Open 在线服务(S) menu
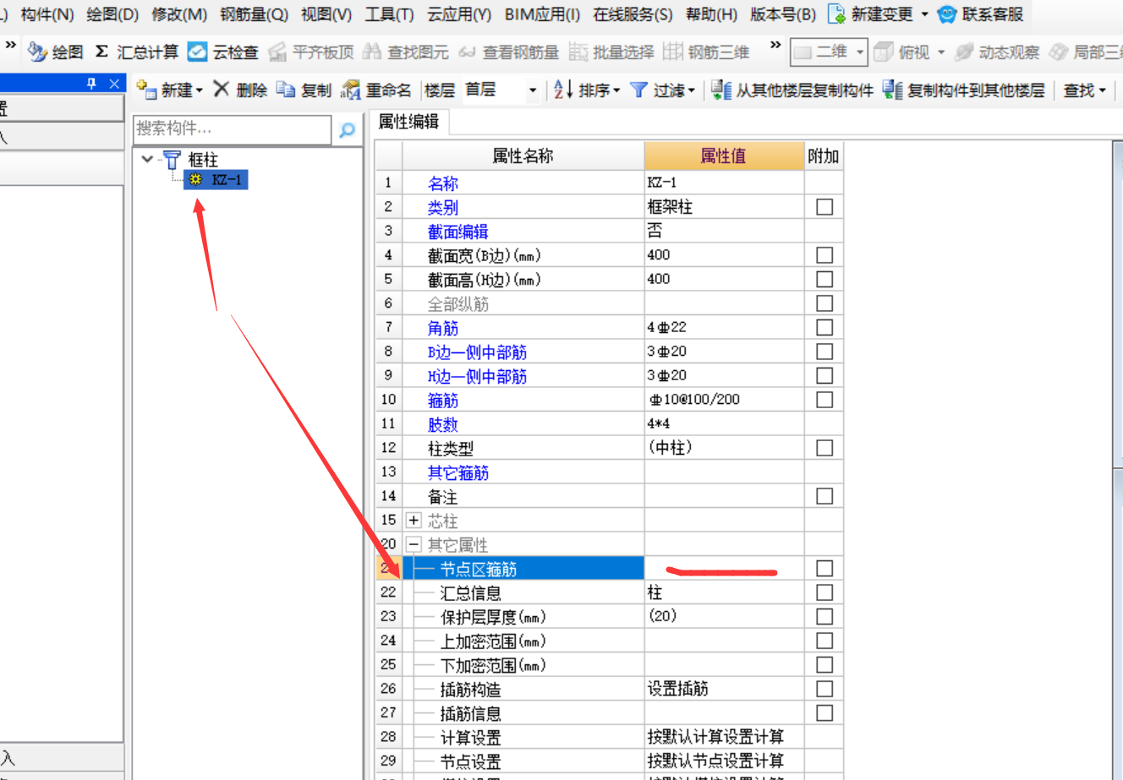This screenshot has width=1123, height=780. coord(633,14)
